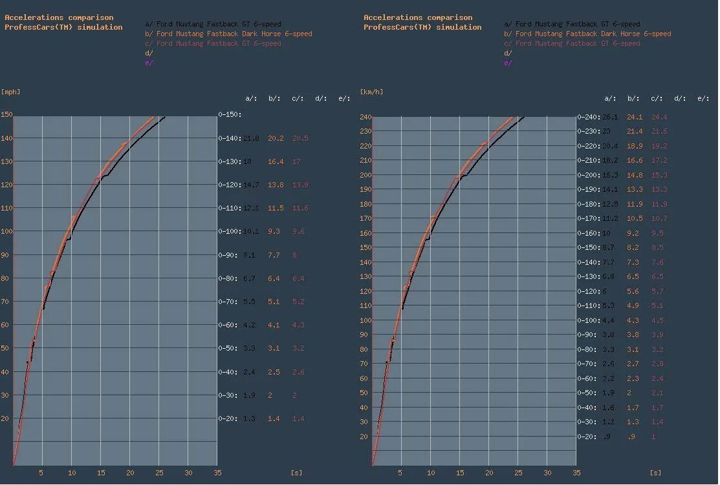
Task: Click the "0-200:" row label in km/h table
Action: tap(589, 175)
